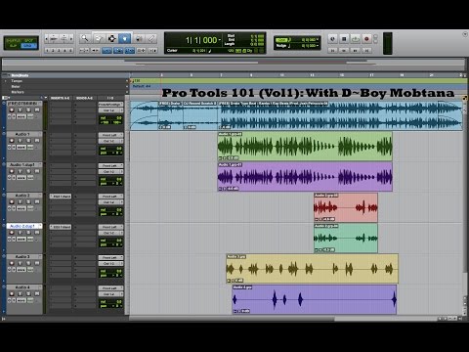The image size is (469, 352).
Task: Solo the Audio 4 track
Action: [28, 293]
